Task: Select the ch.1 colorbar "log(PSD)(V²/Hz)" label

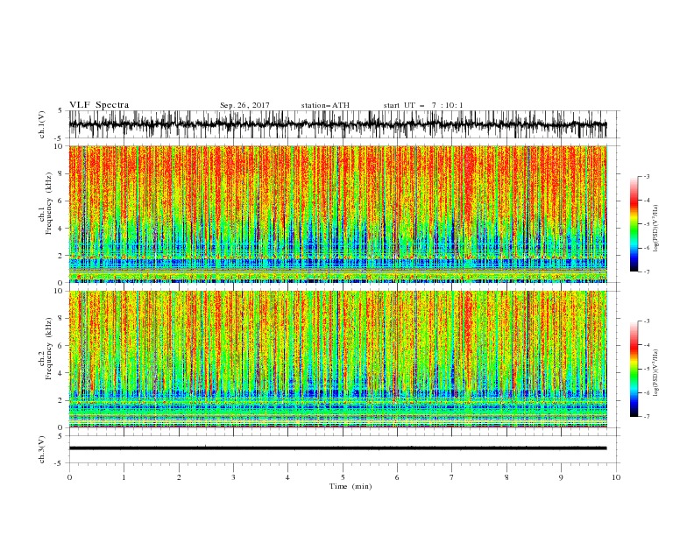Action: tap(656, 229)
